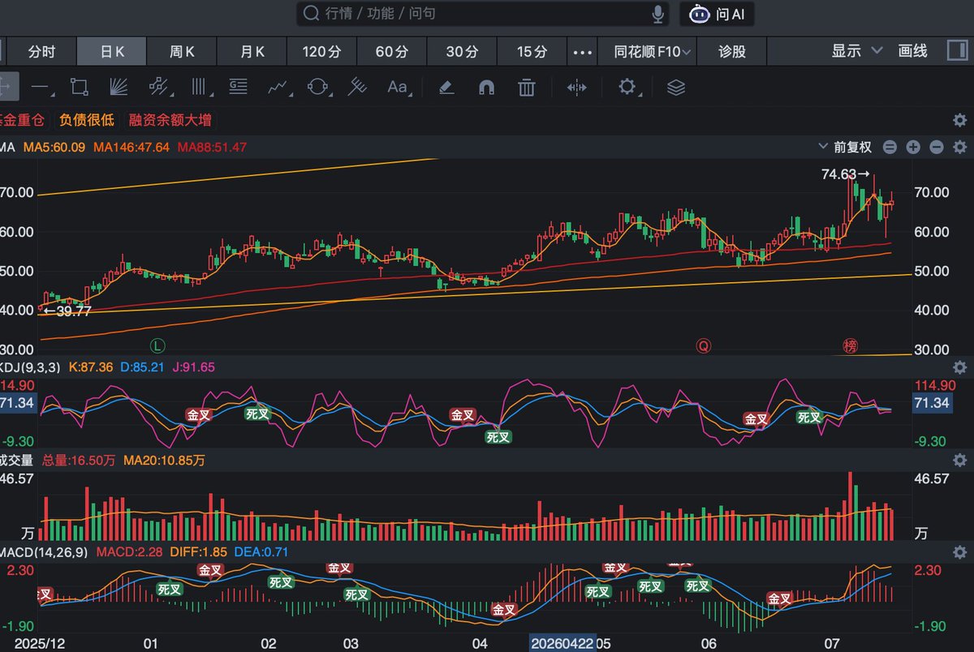
Task: Open the 诊股 stock diagnosis tab
Action: [732, 51]
